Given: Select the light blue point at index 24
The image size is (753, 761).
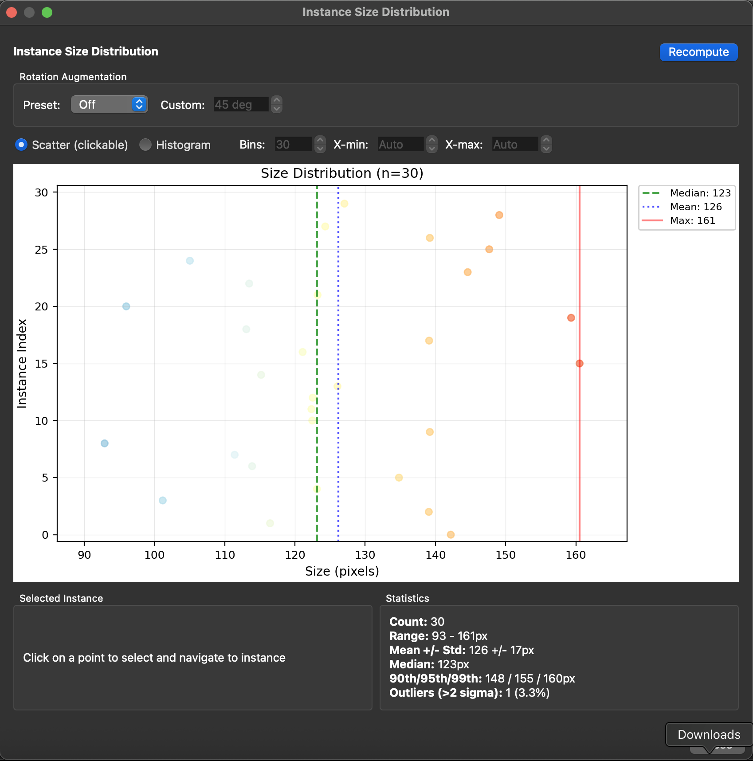Looking at the screenshot, I should pos(190,261).
